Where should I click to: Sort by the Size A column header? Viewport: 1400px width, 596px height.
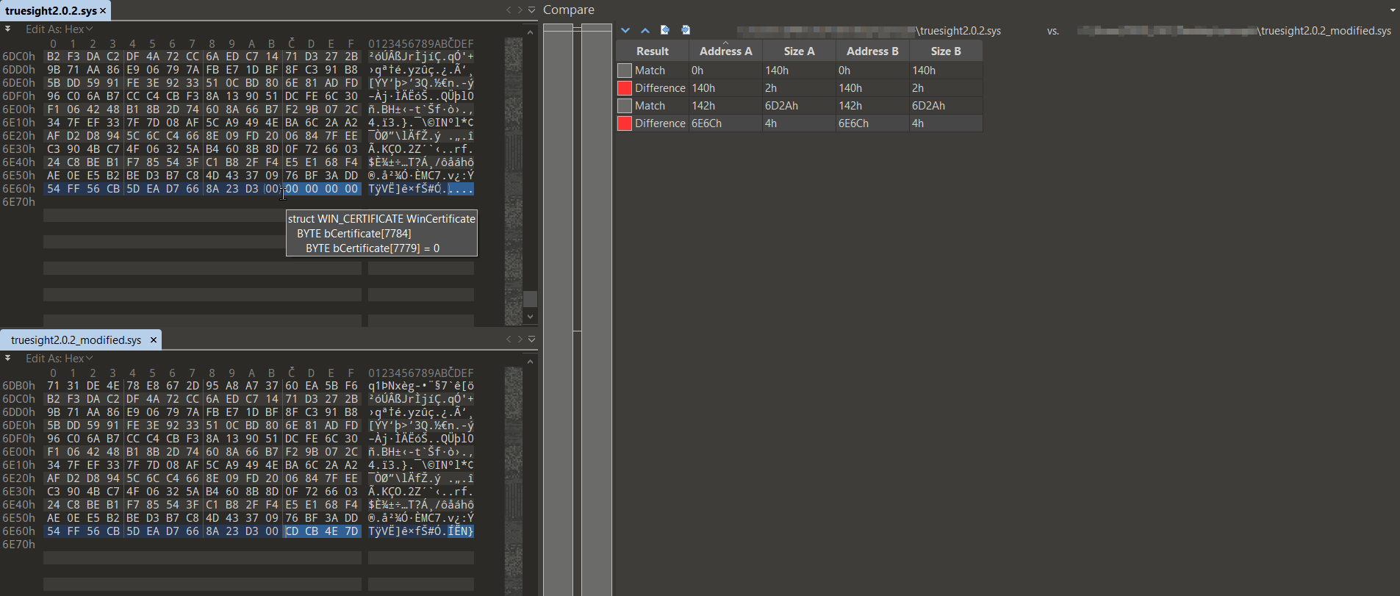799,51
